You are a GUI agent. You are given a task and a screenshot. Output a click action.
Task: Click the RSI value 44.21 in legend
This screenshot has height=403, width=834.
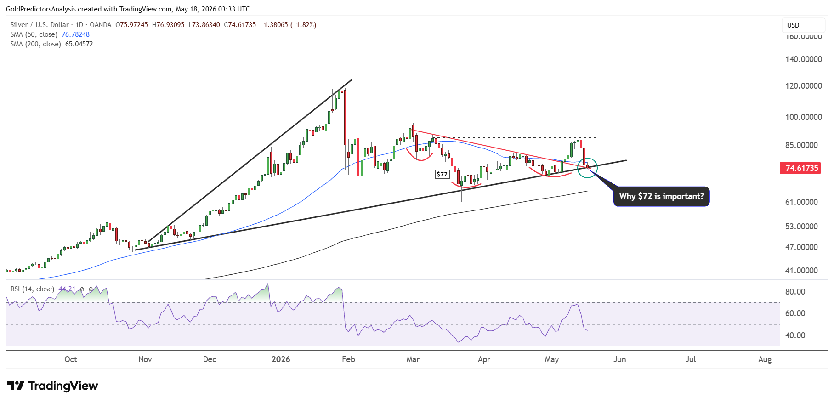pos(67,289)
